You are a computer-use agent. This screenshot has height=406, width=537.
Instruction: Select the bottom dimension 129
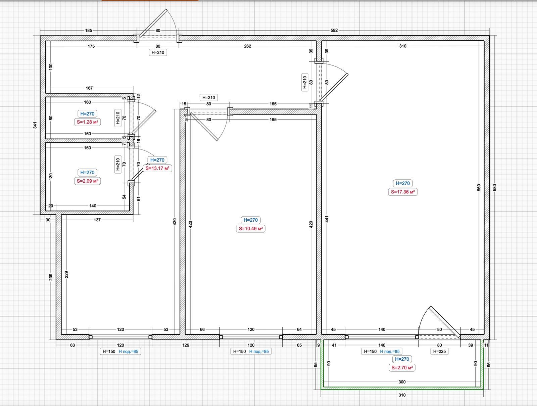coord(186,345)
